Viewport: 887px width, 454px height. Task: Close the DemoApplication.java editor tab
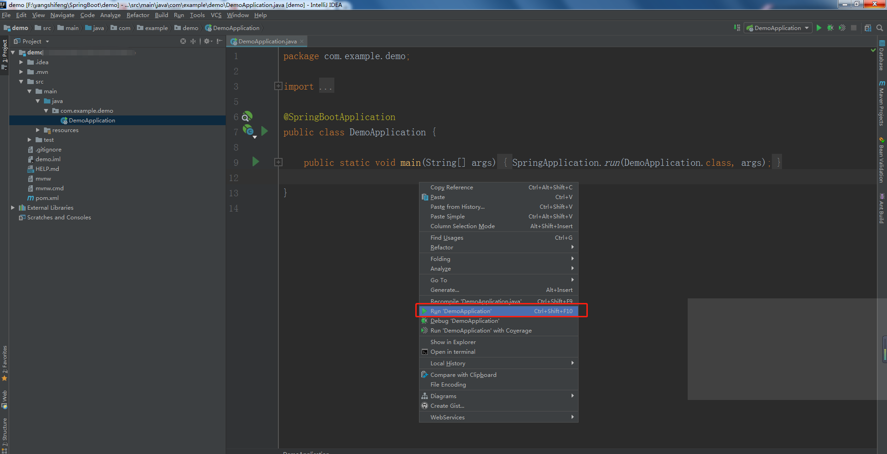click(x=302, y=41)
